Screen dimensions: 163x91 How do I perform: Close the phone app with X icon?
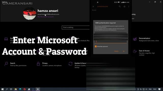[93, 7]
